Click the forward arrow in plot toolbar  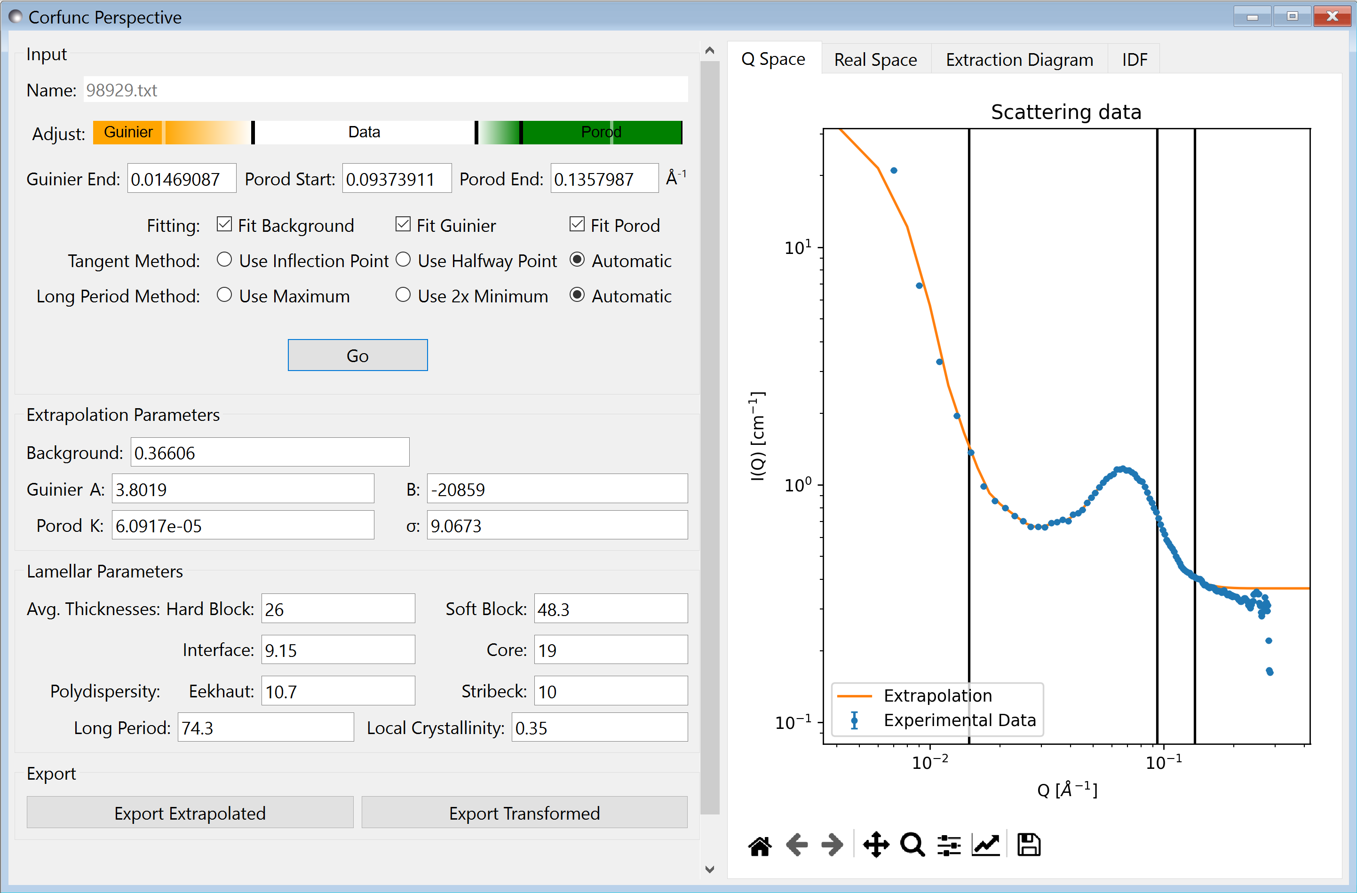coord(833,845)
